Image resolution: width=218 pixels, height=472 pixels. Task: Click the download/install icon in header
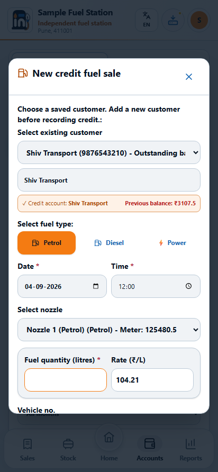click(x=173, y=20)
